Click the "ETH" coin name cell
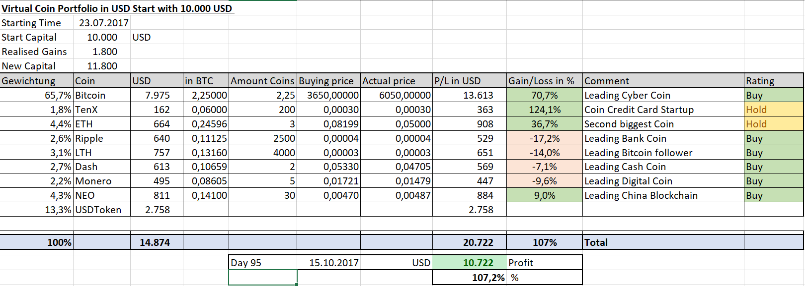Image resolution: width=807 pixels, height=286 pixels. pos(102,124)
